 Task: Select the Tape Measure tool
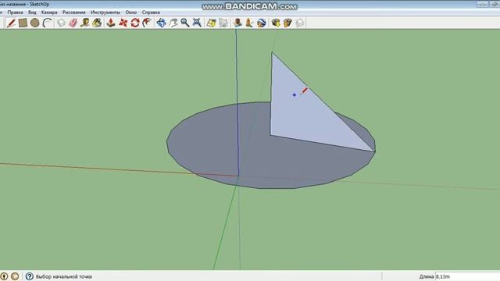[x=85, y=23]
